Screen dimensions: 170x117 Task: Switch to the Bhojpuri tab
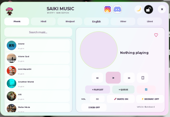pos(70,22)
